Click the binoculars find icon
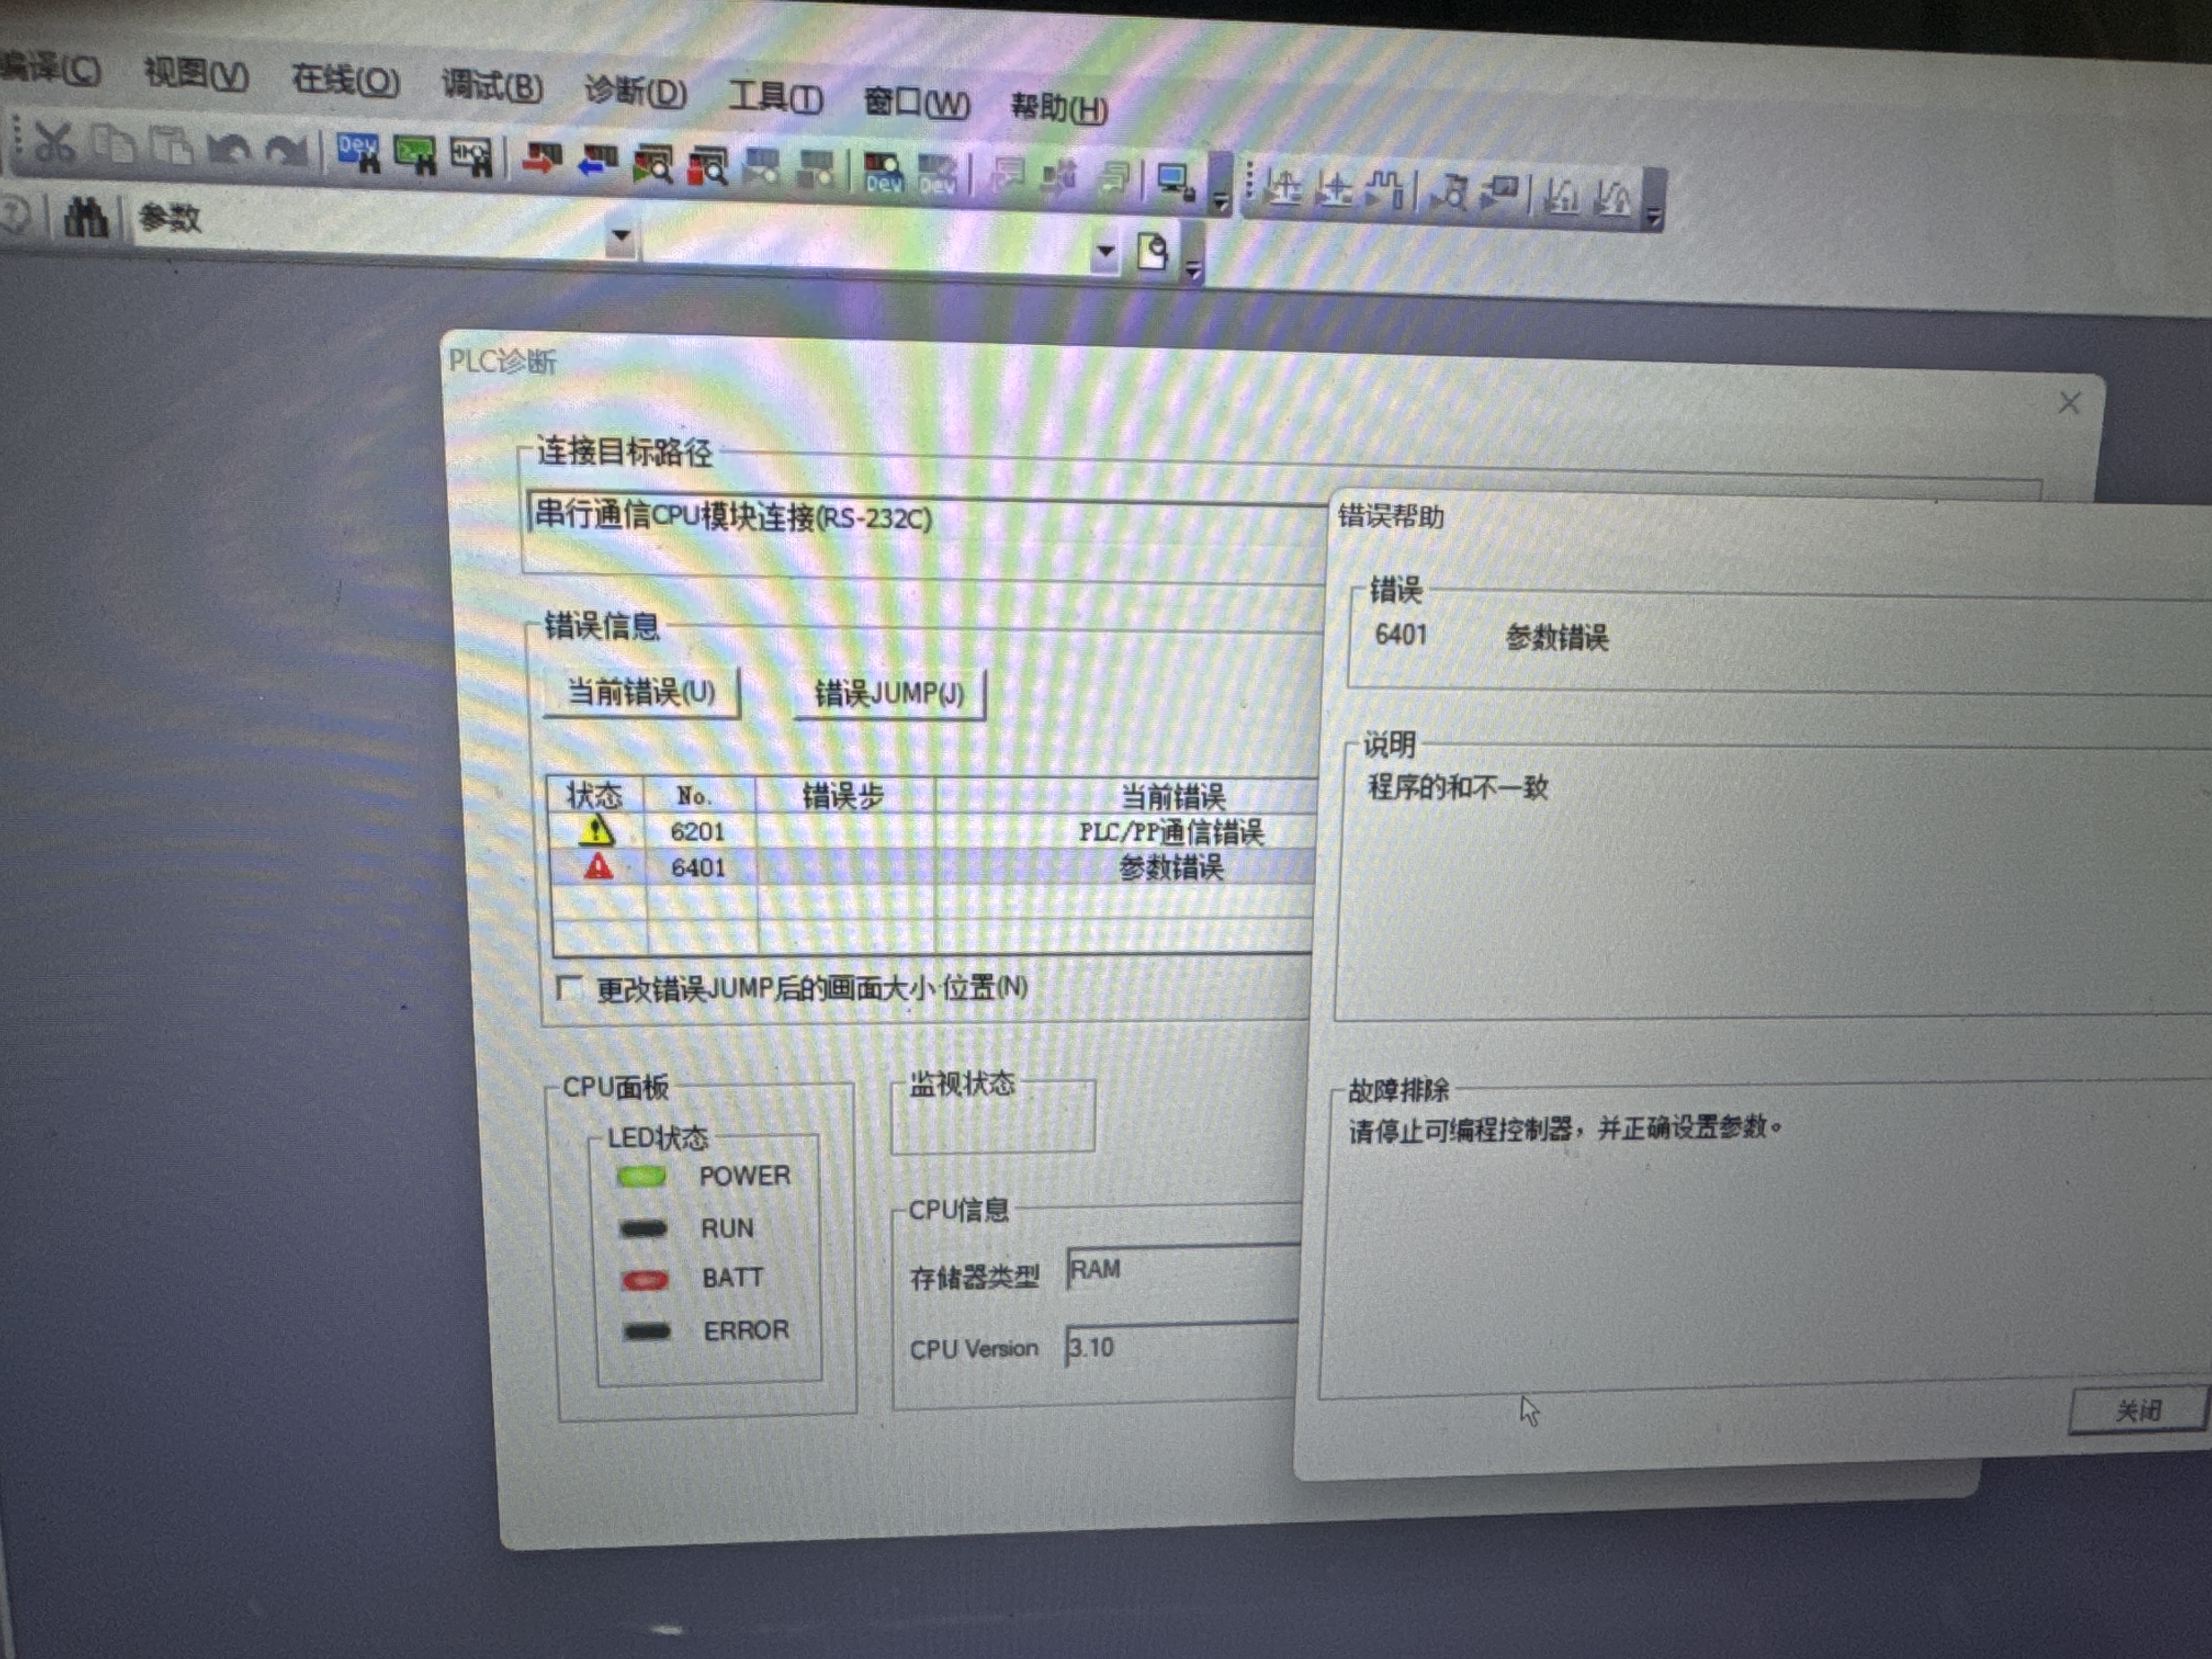 click(x=86, y=216)
